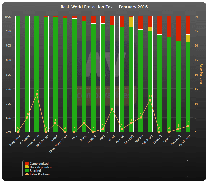Click the Sophos axis label

167,139
